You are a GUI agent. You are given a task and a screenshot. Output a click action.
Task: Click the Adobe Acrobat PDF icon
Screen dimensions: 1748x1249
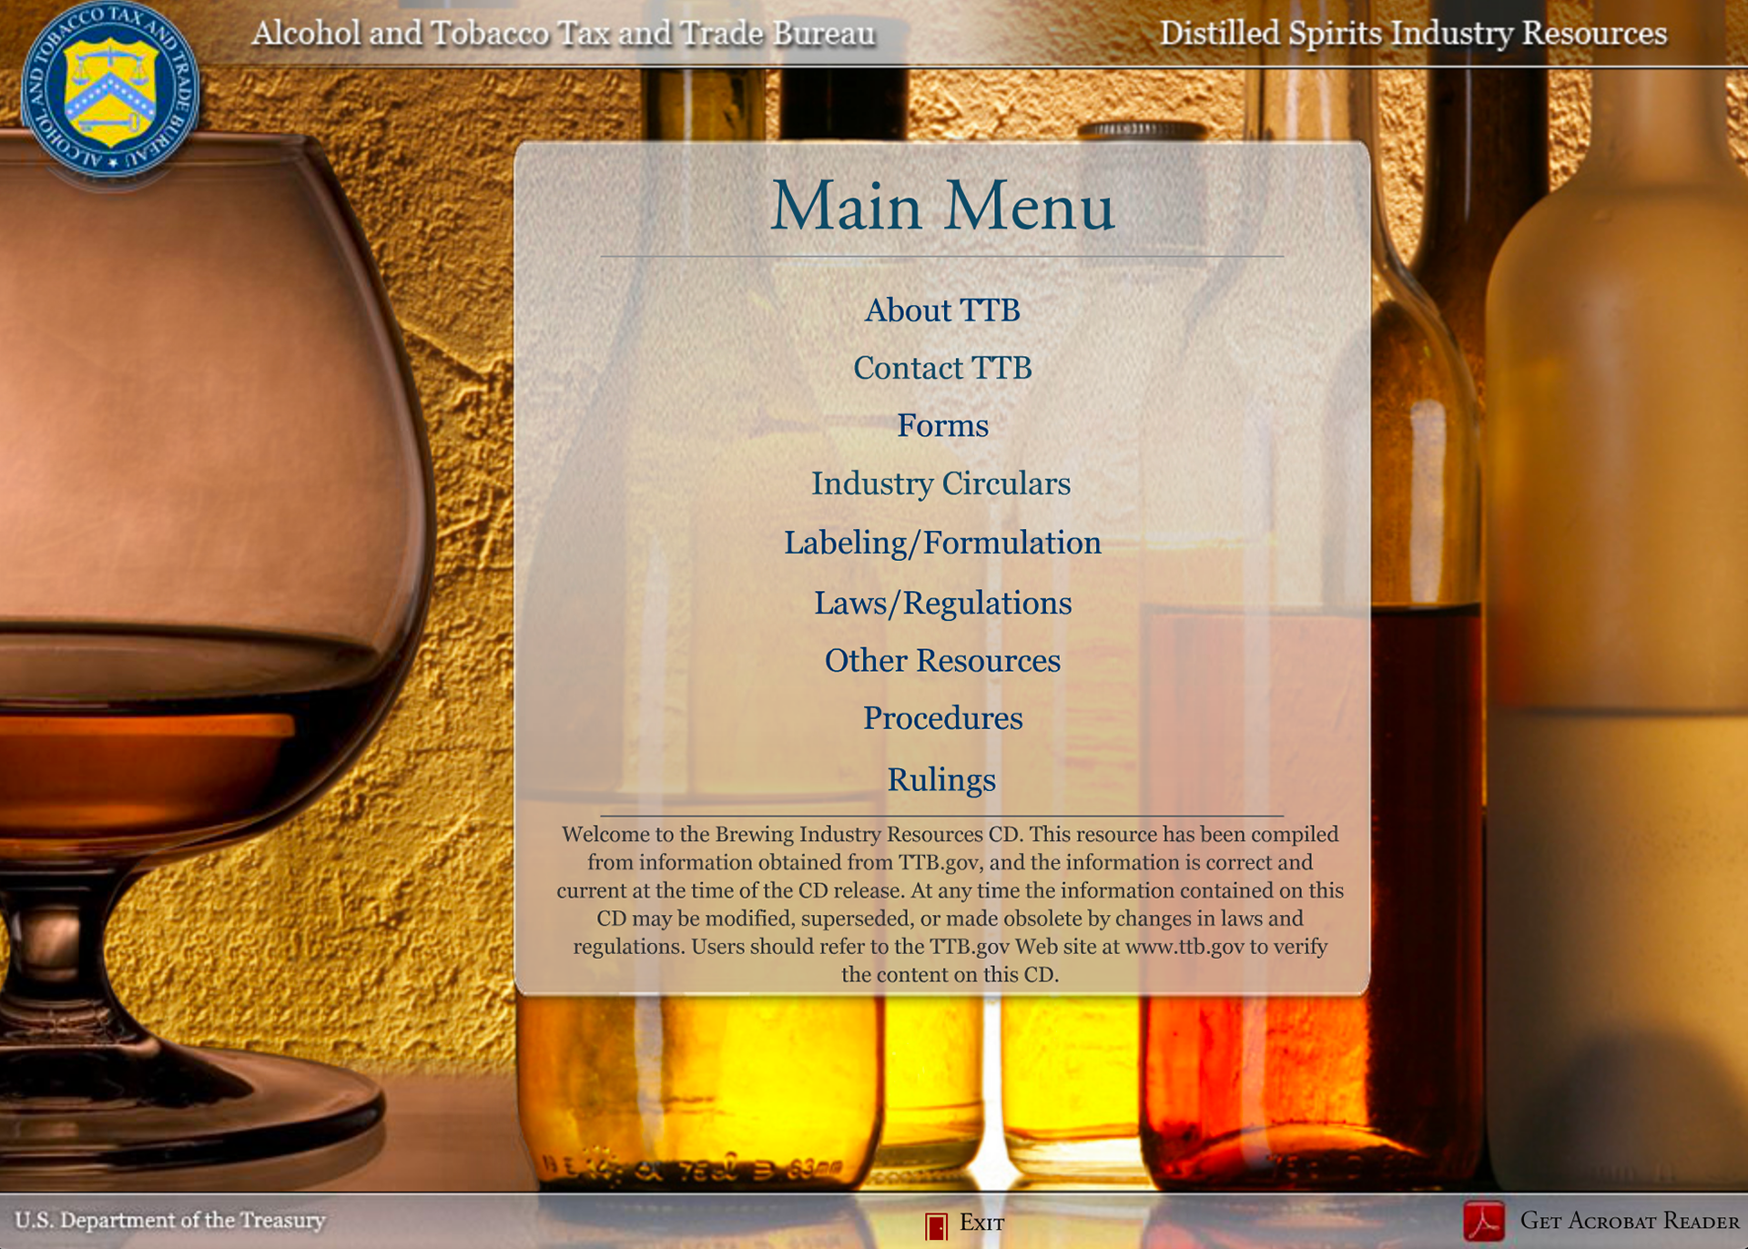pyautogui.click(x=1483, y=1222)
